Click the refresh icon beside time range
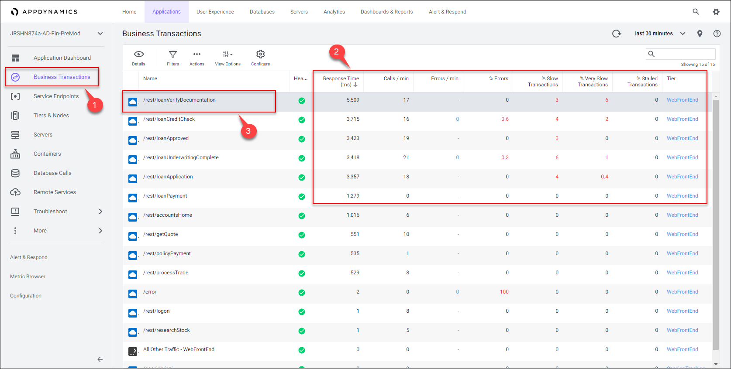Screen dimensions: 731x369 pos(616,34)
